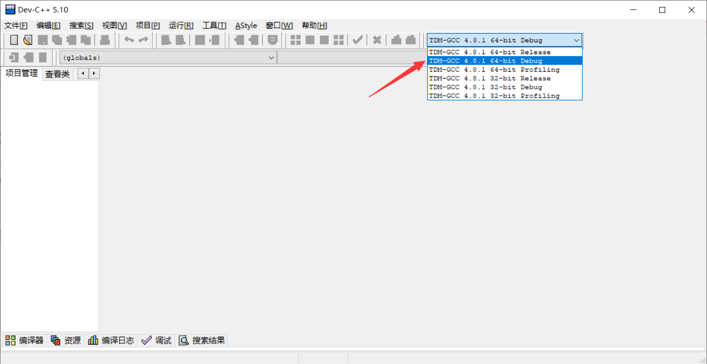Collapse the compiler set dropdown via its arrow
707x364 pixels.
576,40
